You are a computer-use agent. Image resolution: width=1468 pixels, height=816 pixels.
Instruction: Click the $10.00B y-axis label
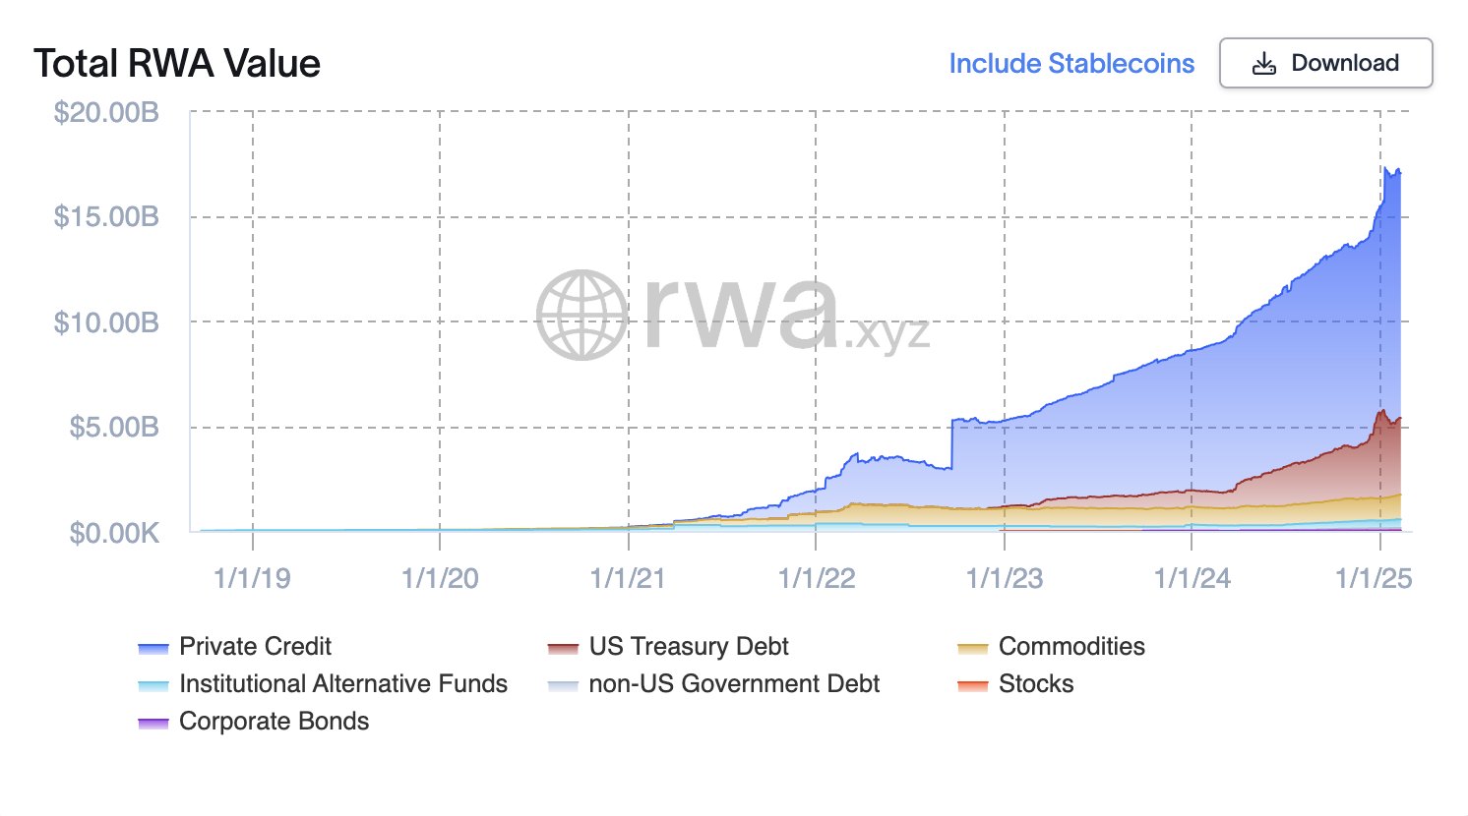(x=106, y=322)
